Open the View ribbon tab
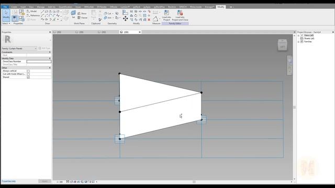335x188 pixels. click(x=31, y=7)
